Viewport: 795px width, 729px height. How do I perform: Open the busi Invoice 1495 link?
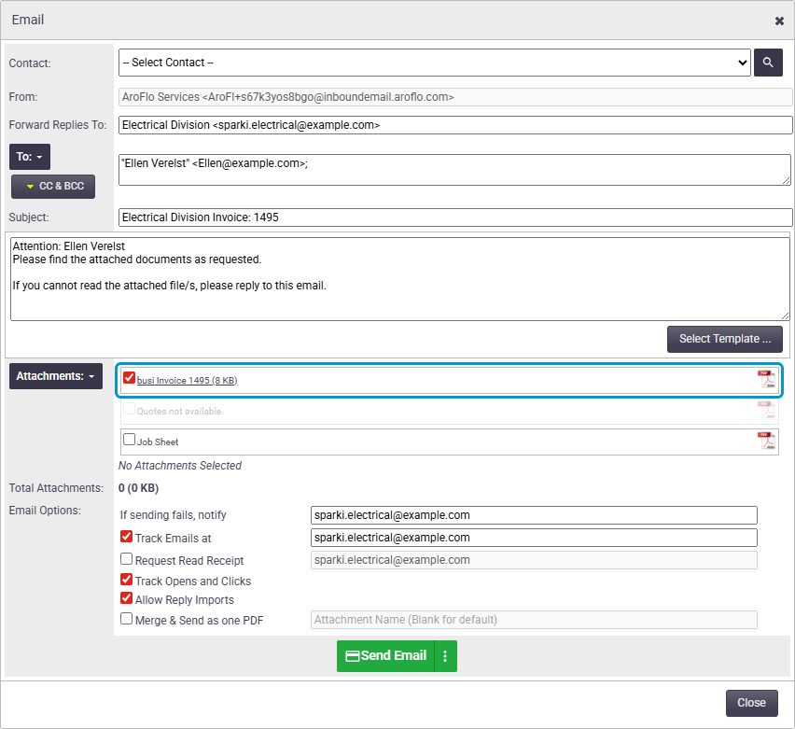(x=188, y=381)
